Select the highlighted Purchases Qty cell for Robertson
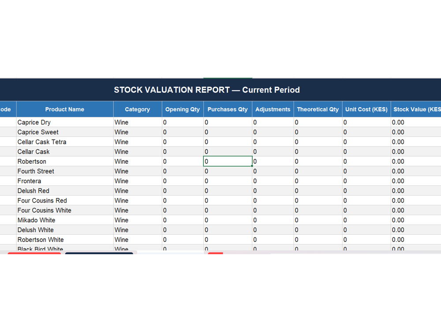The image size is (441, 331). point(228,162)
